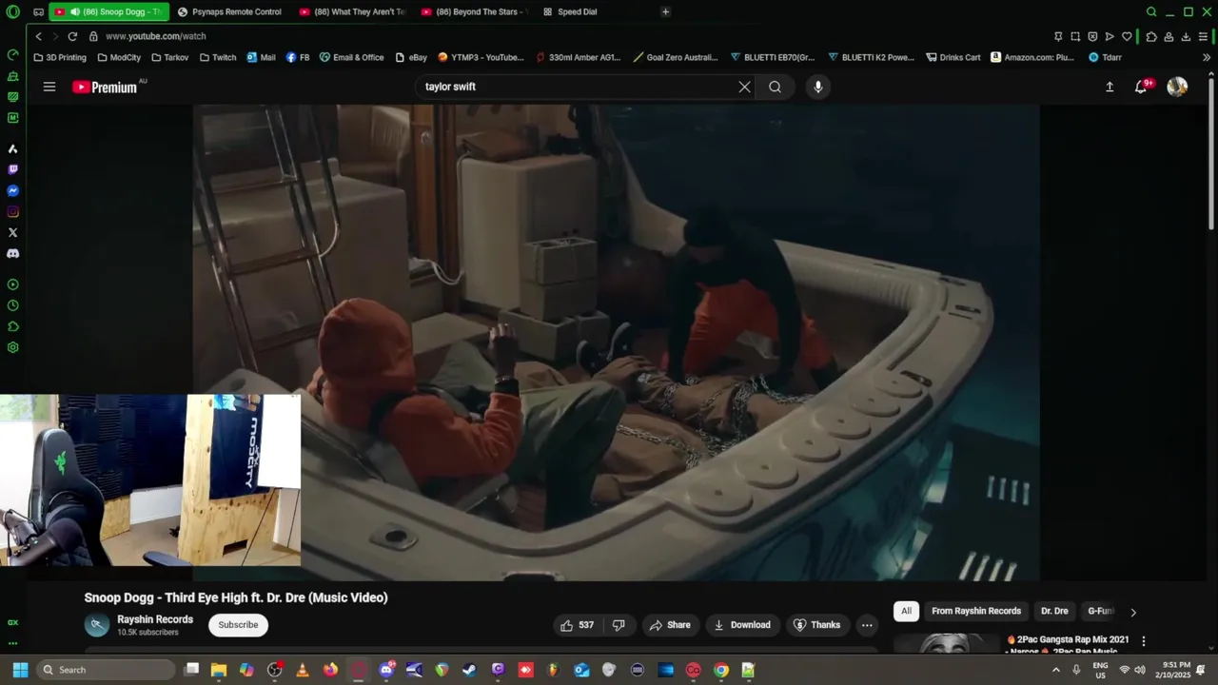Open Discord in Opera sidebar
1218x685 pixels.
click(12, 253)
